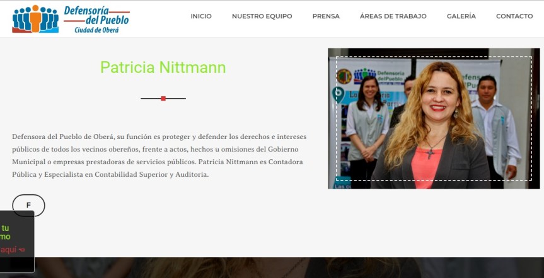Select PRENSA in the navigation bar

point(326,16)
